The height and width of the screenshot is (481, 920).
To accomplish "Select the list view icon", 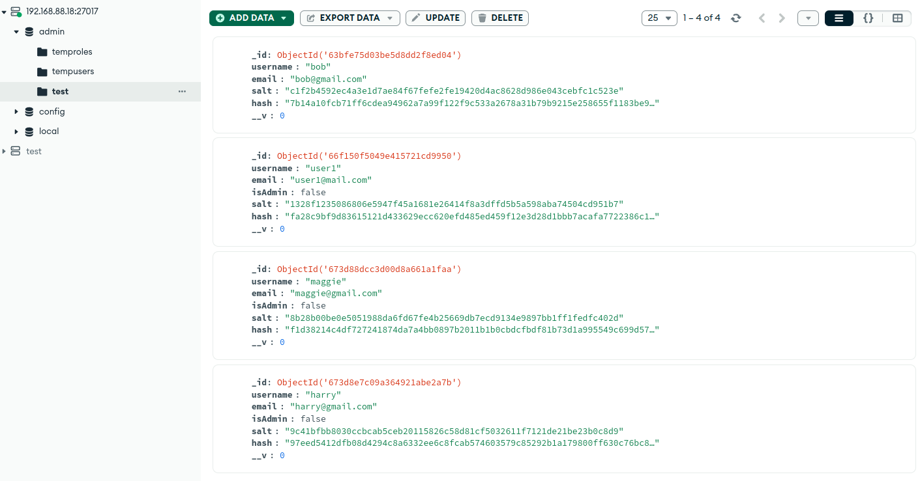I will coord(839,18).
